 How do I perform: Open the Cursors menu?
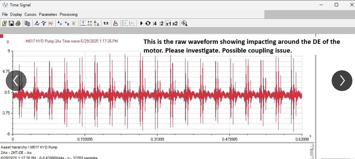tap(31, 14)
